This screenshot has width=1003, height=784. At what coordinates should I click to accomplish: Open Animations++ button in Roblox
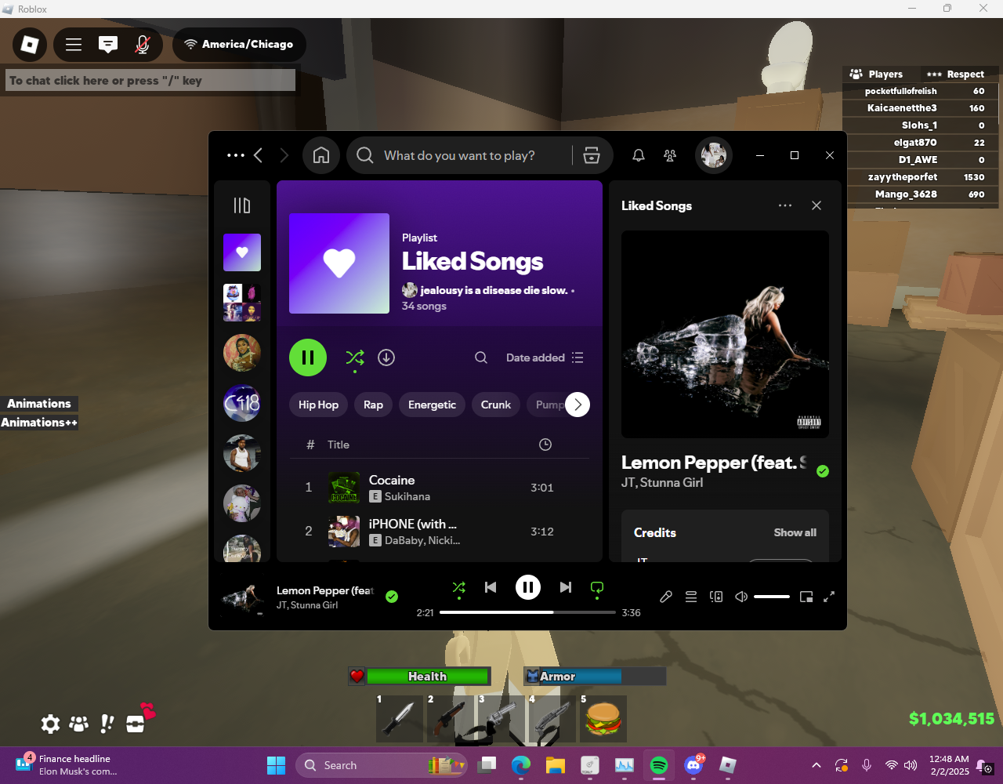(x=38, y=423)
